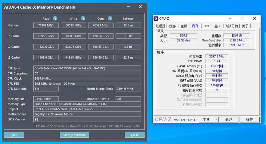Click L3 Cache Latency value 22.1 ns

tap(128, 57)
